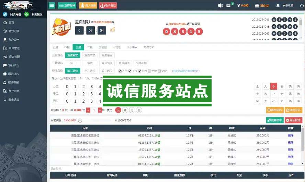Viewport: 305px width, 182px height.
Task: Switch to the 大小单双 tab
Action: (x=132, y=47)
